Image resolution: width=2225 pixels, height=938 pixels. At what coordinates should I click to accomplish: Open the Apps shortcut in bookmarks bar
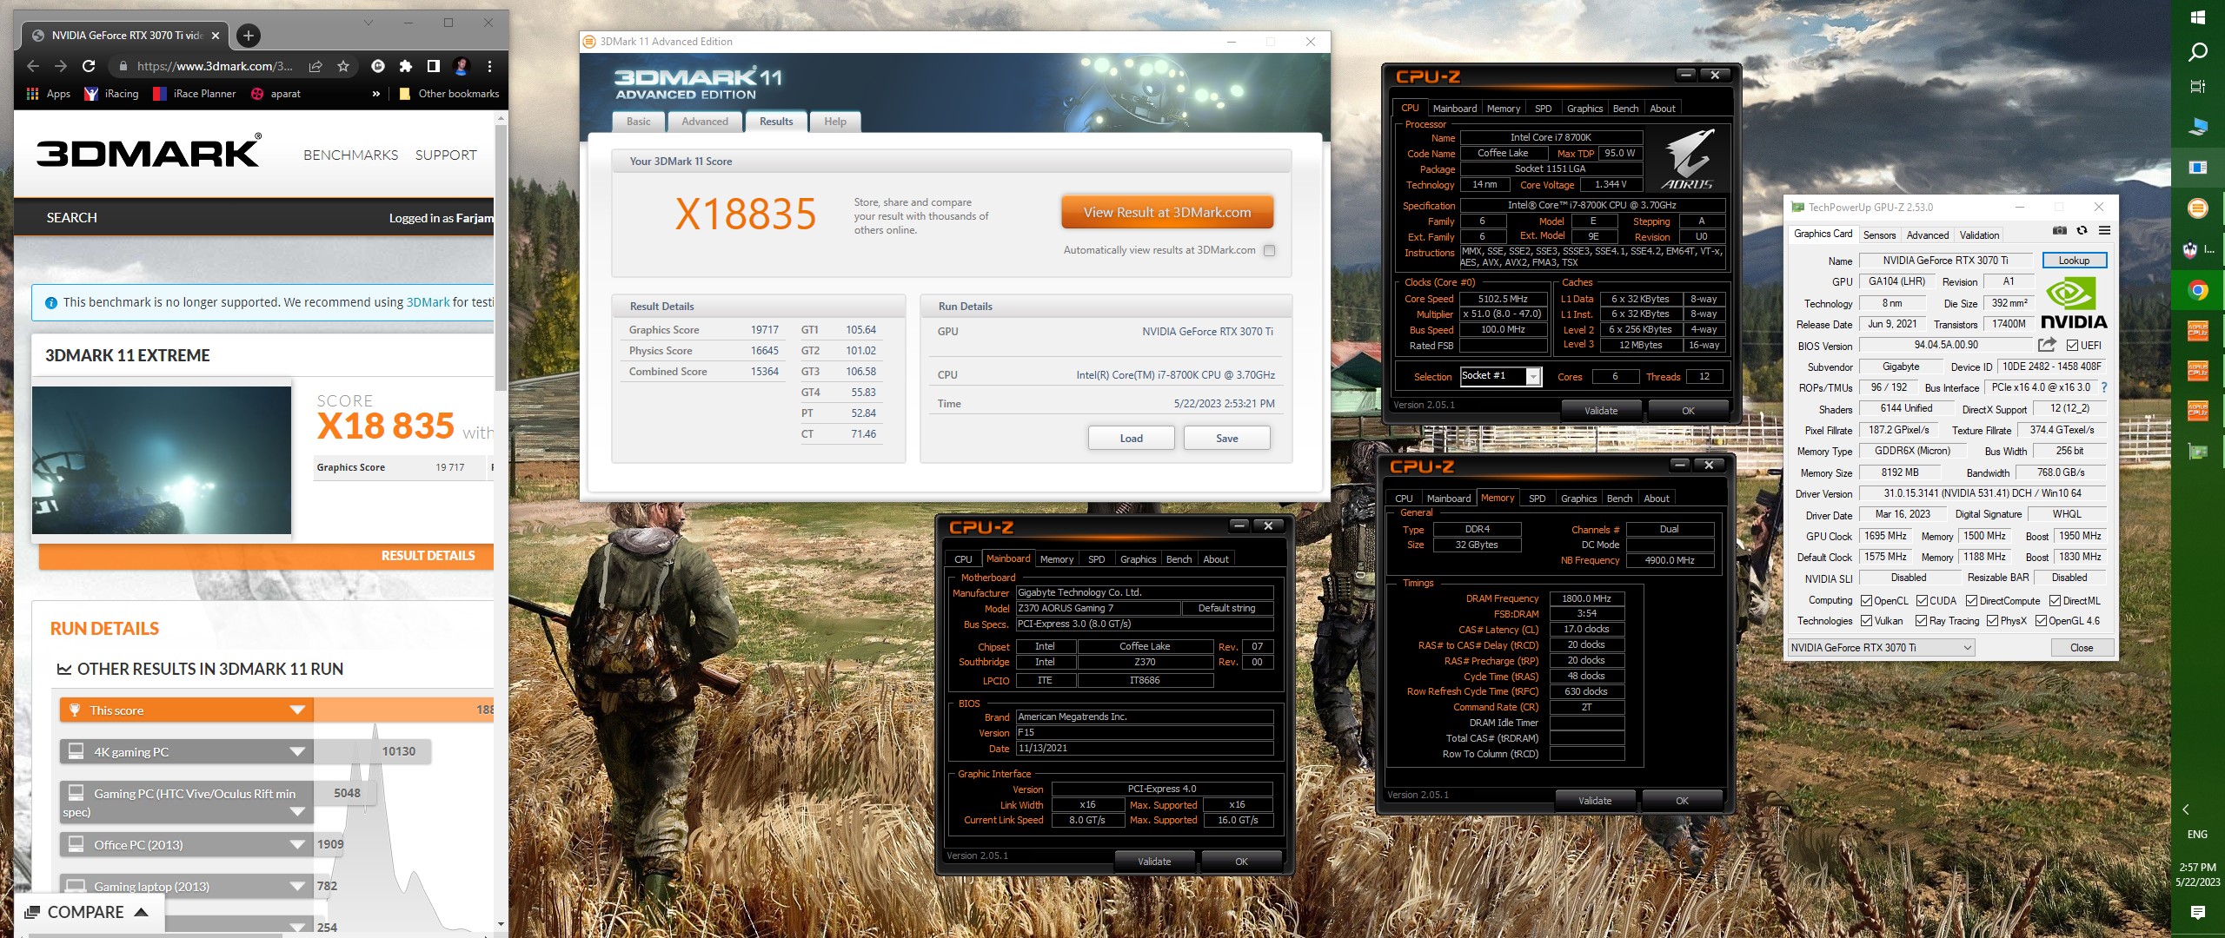(x=49, y=94)
